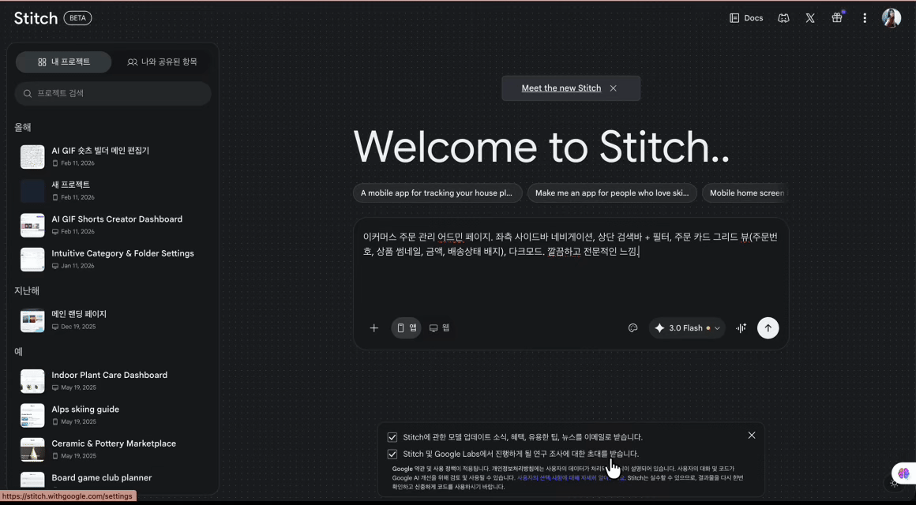Click the 메인 랜딩 페이지 thumbnail
This screenshot has width=916, height=505.
pos(32,320)
